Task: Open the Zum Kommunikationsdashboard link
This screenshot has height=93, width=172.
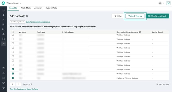Action: (38, 22)
